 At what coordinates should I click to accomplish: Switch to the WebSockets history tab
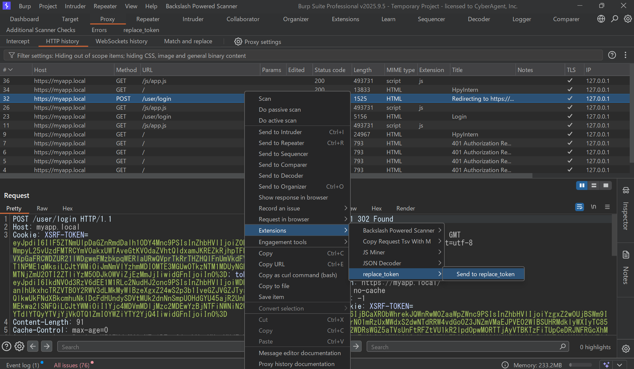pyautogui.click(x=121, y=41)
